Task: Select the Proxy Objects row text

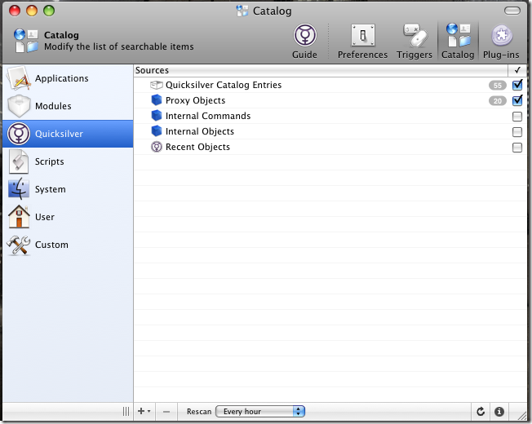Action: 196,100
